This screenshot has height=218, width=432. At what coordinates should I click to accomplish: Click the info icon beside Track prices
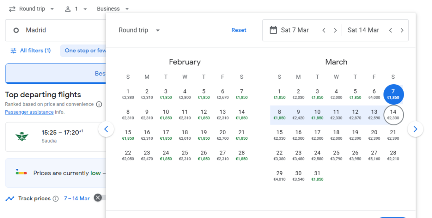(x=56, y=199)
